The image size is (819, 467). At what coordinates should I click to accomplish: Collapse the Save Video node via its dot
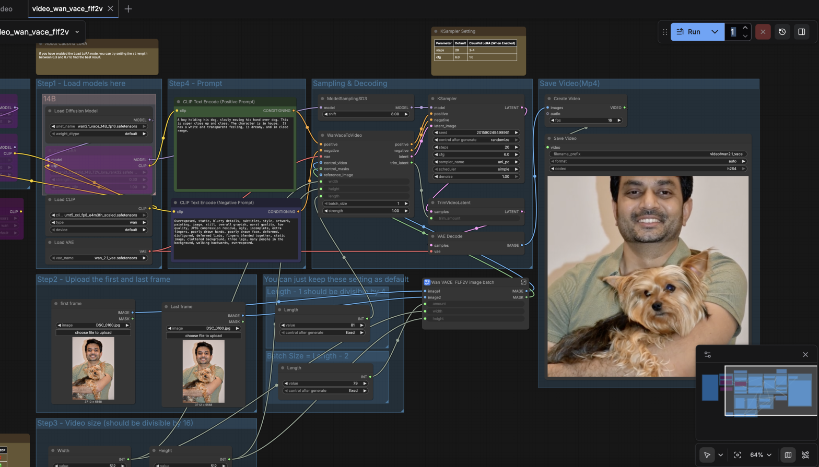click(x=549, y=138)
